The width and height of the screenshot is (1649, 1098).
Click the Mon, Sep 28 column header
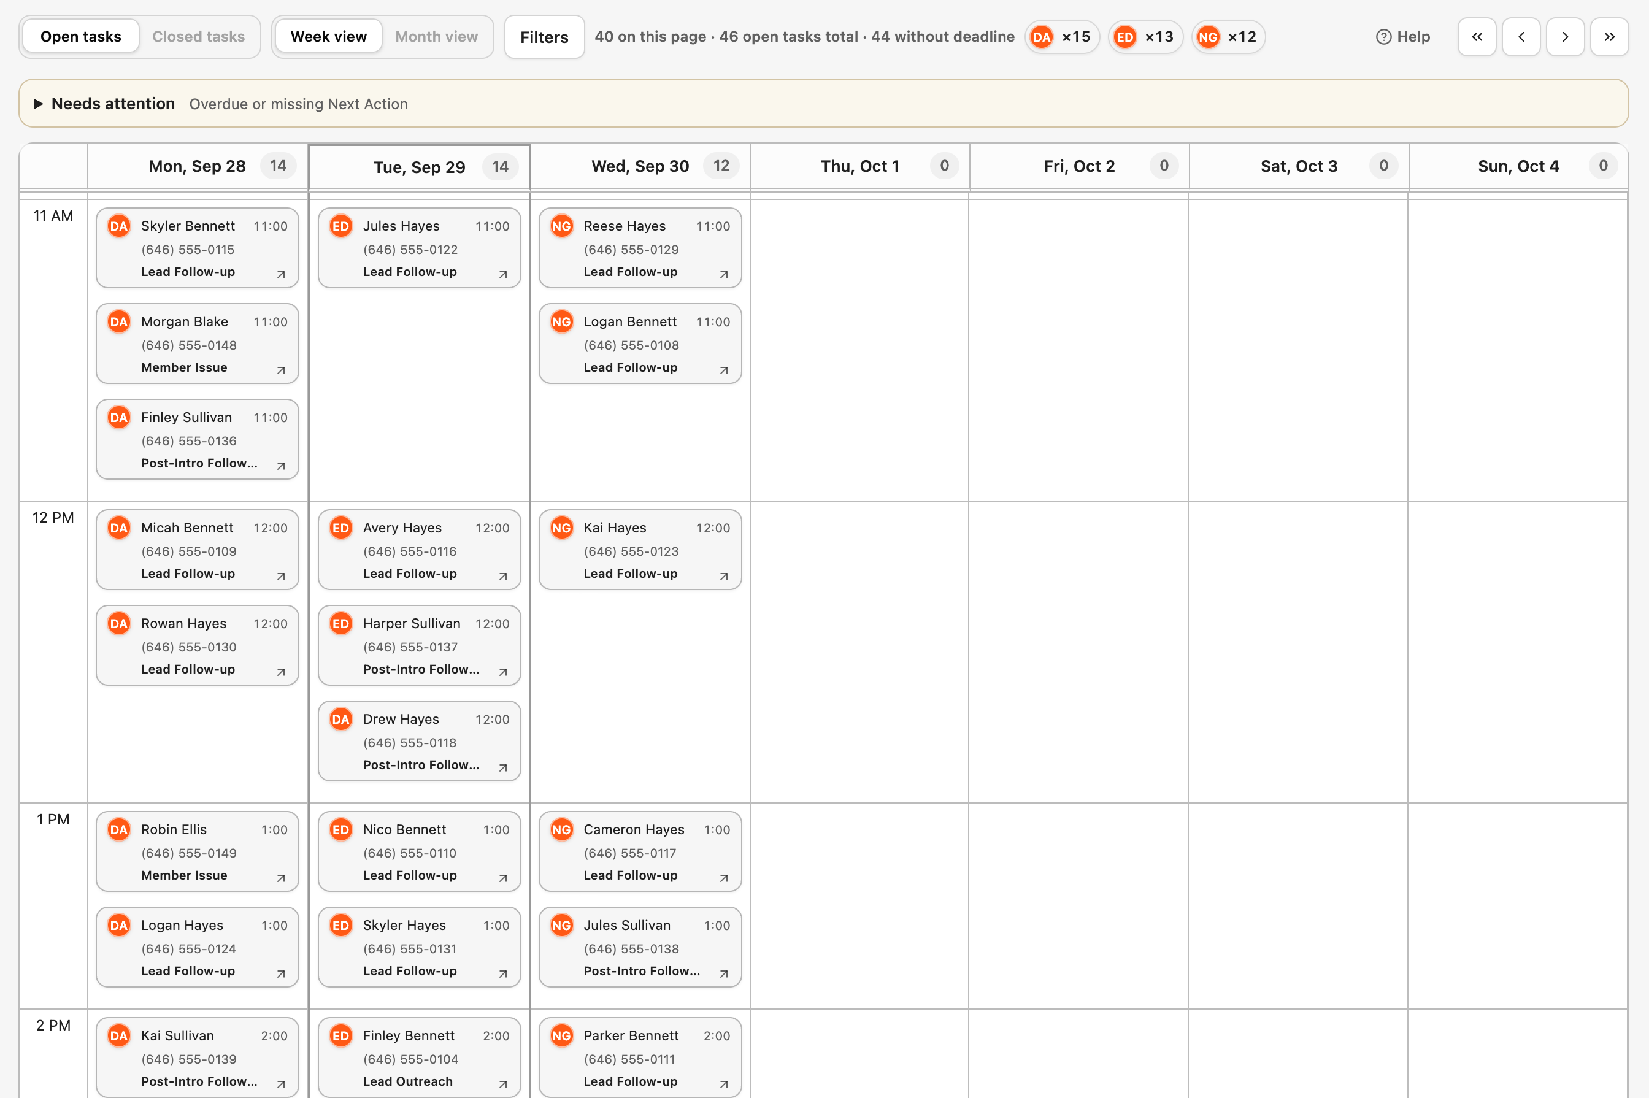(x=198, y=166)
